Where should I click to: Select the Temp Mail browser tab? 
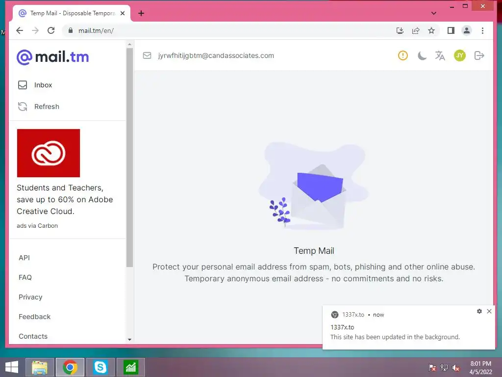(72, 13)
